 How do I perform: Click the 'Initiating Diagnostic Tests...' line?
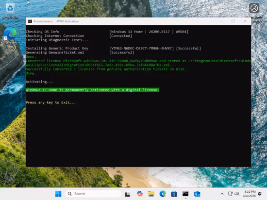(57, 40)
